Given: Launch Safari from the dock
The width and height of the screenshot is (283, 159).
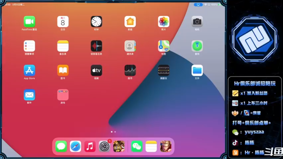Looking at the screenshot, I should click(x=75, y=146).
